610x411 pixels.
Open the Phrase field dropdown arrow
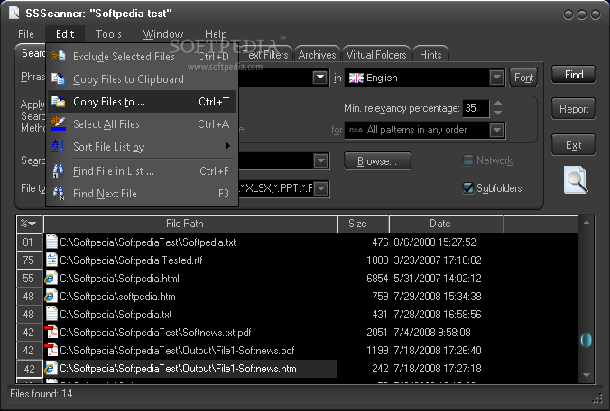(x=320, y=78)
